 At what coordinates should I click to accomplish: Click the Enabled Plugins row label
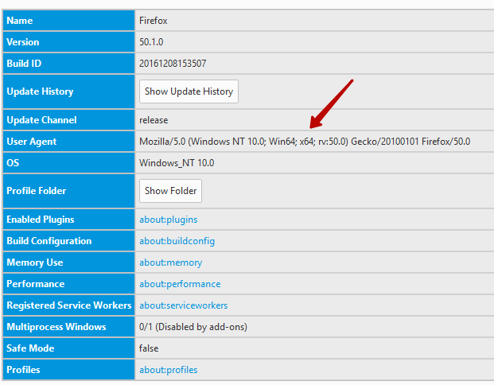41,220
